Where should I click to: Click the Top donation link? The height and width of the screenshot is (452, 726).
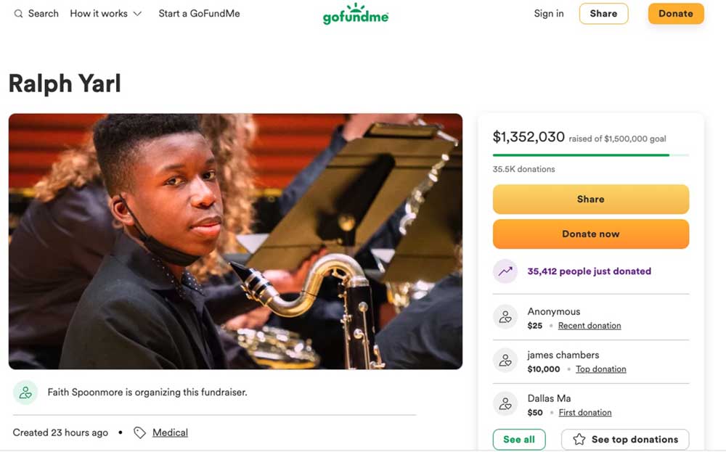point(600,369)
